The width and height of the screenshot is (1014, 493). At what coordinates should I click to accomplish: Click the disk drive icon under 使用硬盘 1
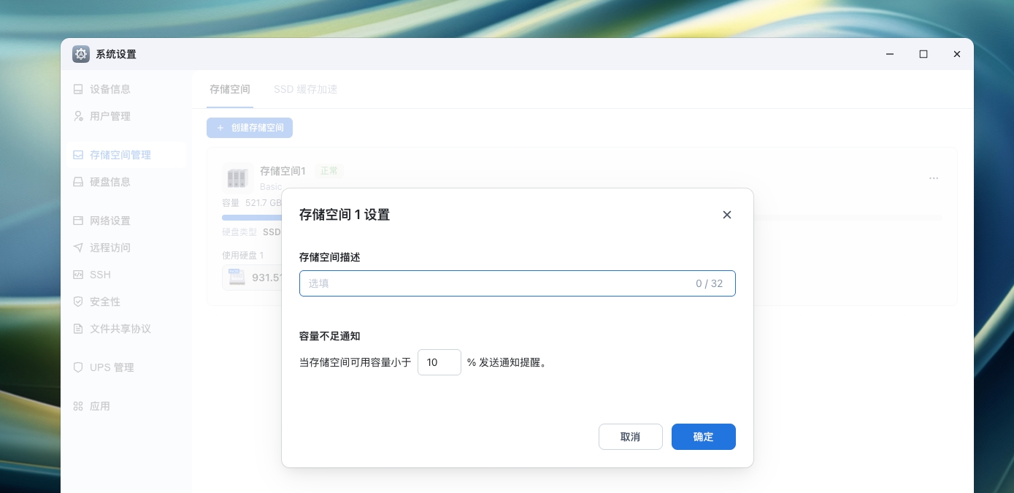coord(236,277)
